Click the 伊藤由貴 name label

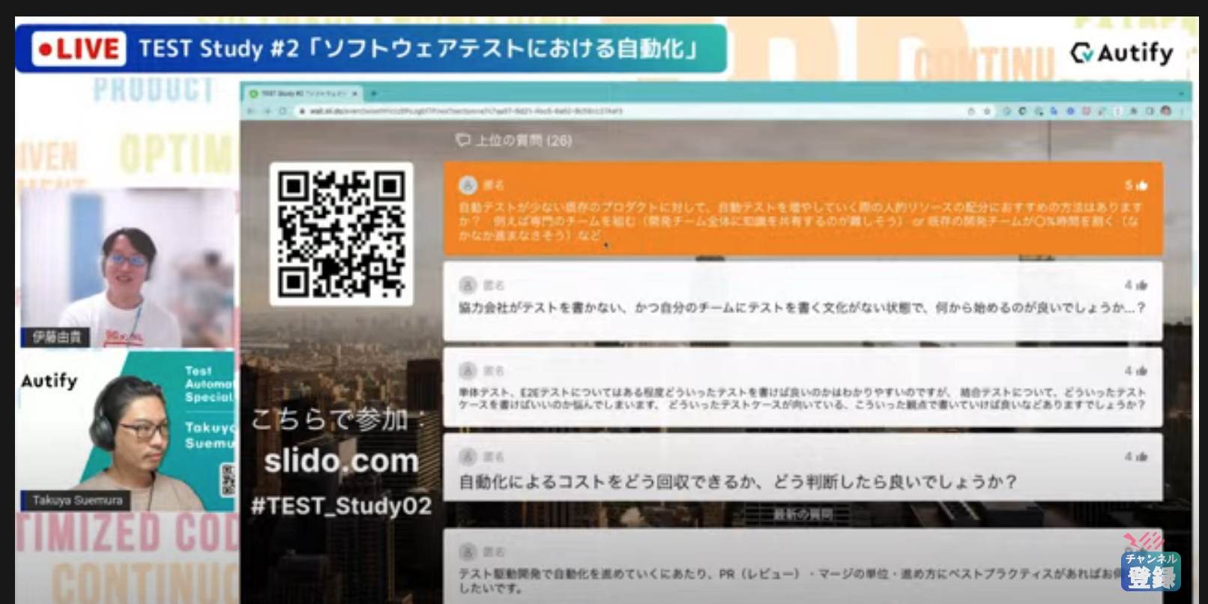tap(56, 337)
